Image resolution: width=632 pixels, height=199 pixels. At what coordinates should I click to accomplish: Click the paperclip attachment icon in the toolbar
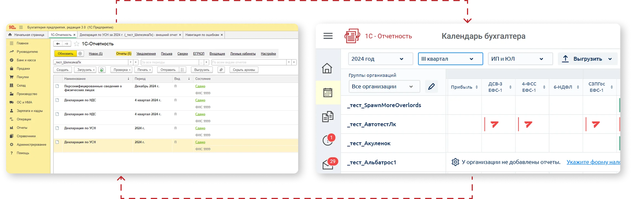pyautogui.click(x=221, y=70)
